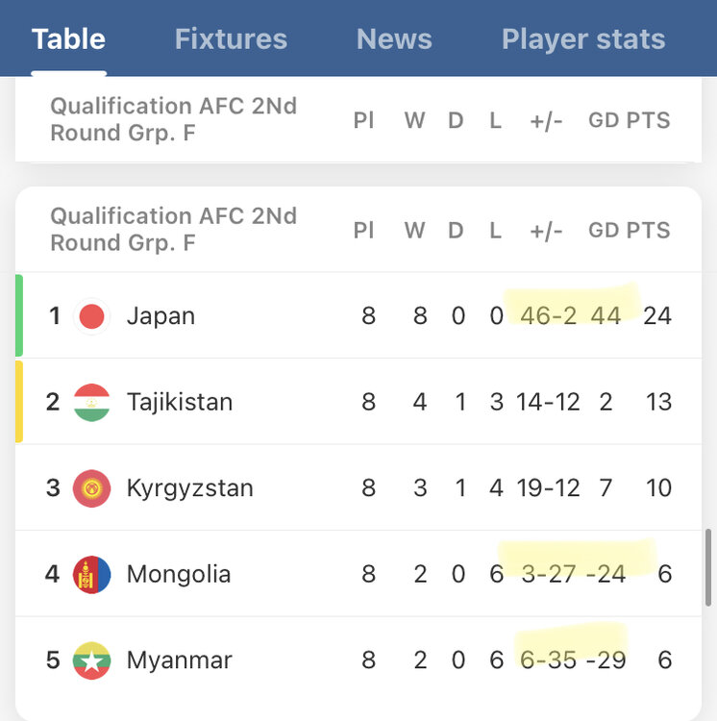Click Mongolia's highlighted 3-27 goals score
717x721 pixels.
coord(547,575)
